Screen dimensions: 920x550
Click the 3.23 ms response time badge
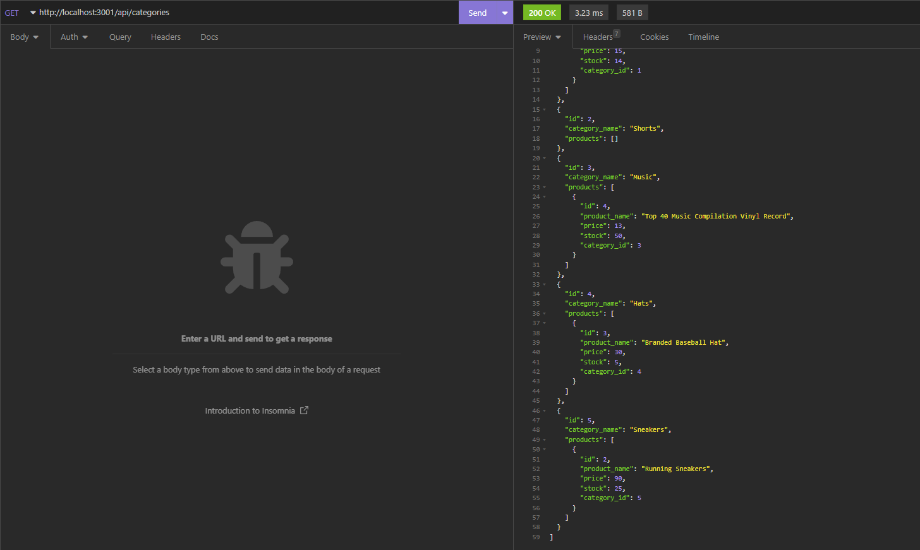click(588, 12)
